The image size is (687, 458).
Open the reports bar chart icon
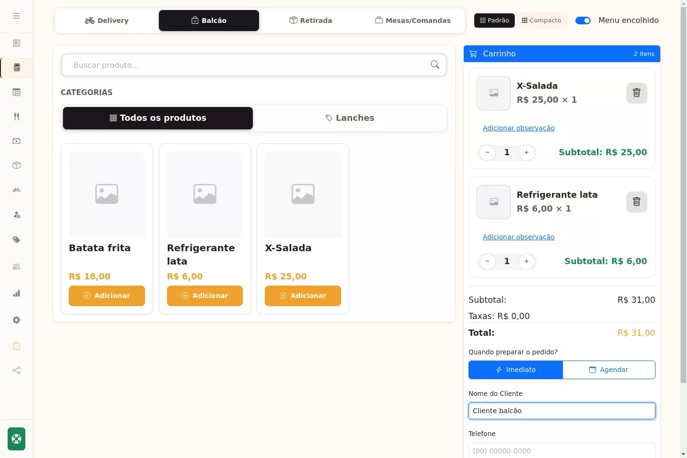click(x=16, y=293)
